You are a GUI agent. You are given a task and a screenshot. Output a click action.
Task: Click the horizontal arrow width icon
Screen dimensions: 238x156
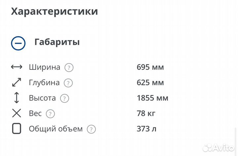[x=17, y=67]
